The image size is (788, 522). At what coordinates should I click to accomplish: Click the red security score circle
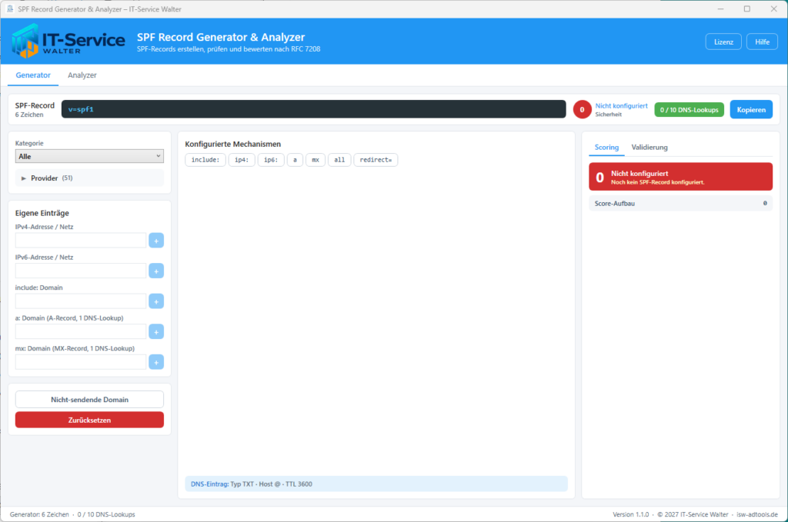[582, 109]
